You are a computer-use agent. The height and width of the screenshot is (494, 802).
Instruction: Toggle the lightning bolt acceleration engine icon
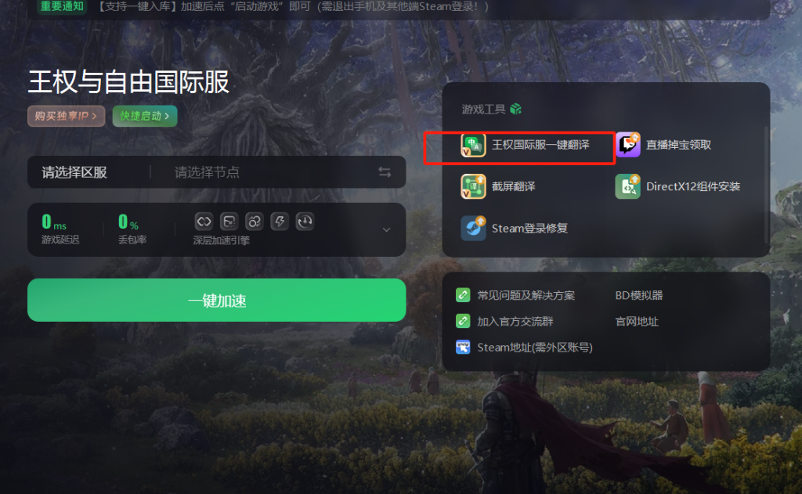(280, 222)
